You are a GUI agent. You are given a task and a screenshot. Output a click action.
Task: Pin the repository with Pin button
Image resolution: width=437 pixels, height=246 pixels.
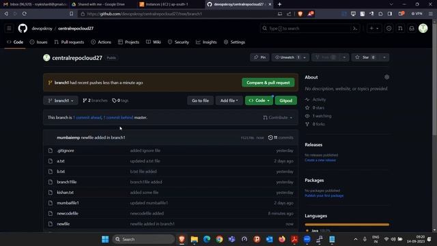[x=259, y=57]
